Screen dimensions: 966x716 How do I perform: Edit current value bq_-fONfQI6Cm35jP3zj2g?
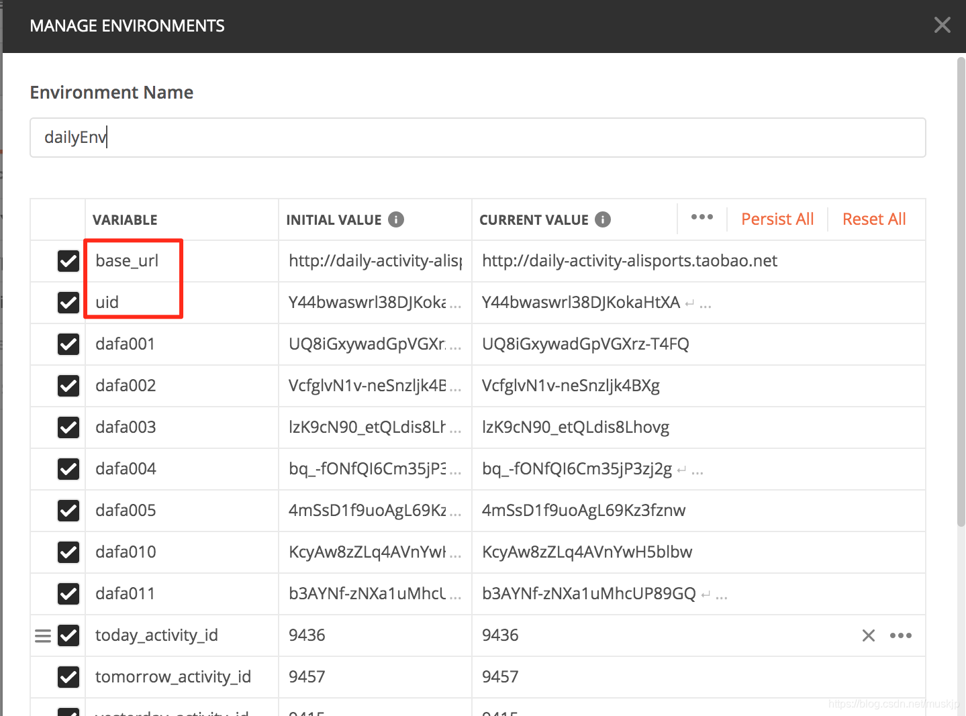click(577, 469)
